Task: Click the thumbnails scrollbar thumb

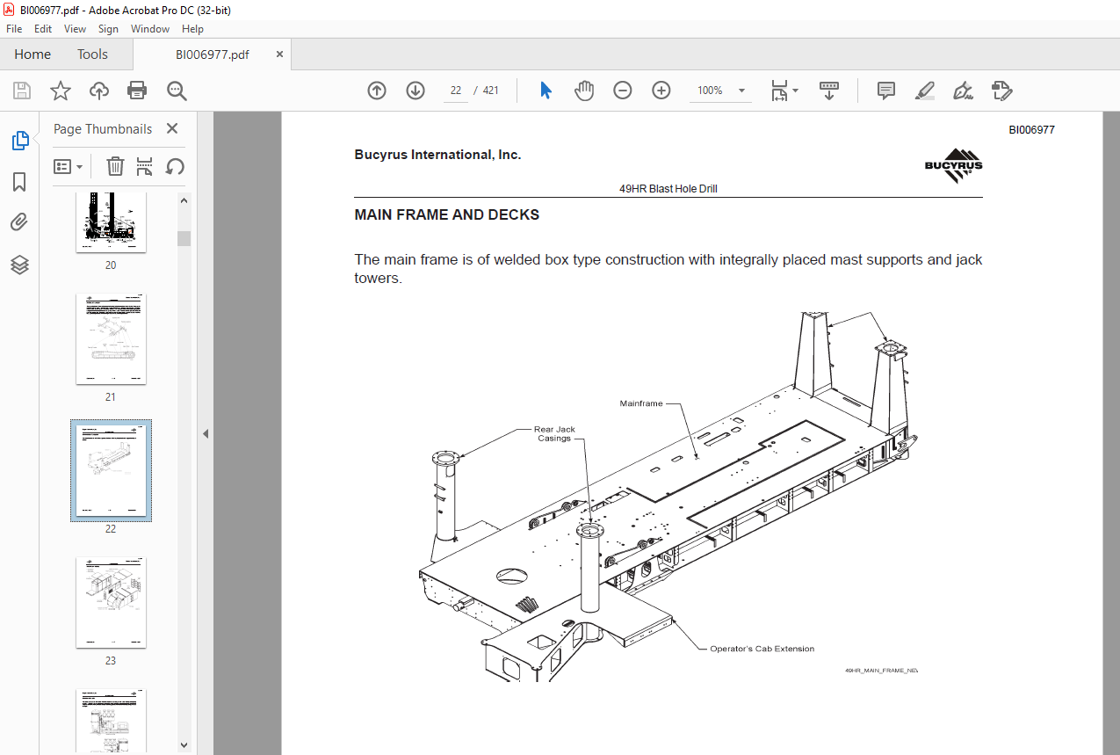Action: click(x=184, y=238)
